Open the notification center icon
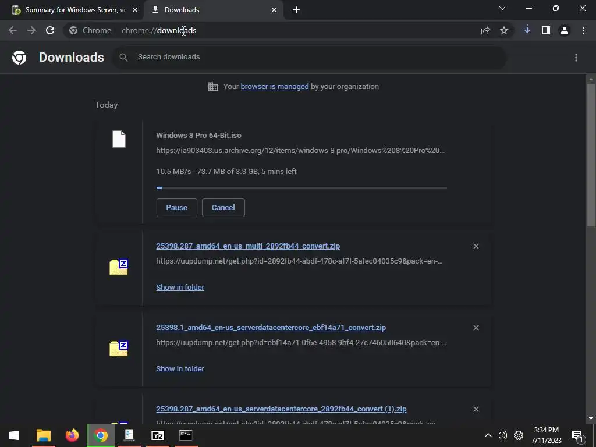Viewport: 596px width, 447px height. tap(577, 435)
